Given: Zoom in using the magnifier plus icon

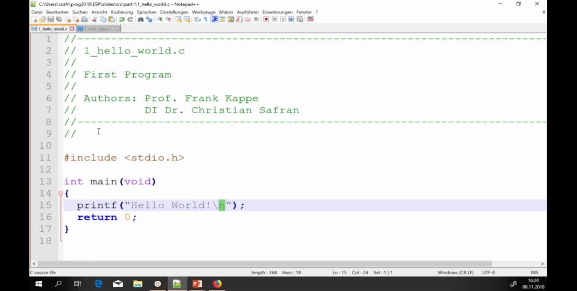Looking at the screenshot, I should [159, 19].
